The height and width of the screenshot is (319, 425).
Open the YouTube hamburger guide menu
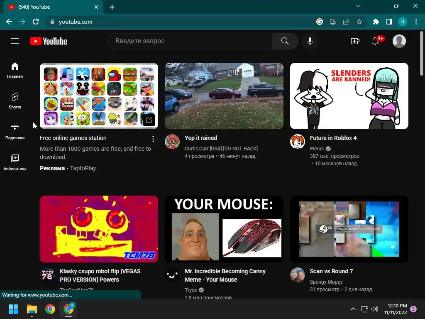tap(15, 41)
